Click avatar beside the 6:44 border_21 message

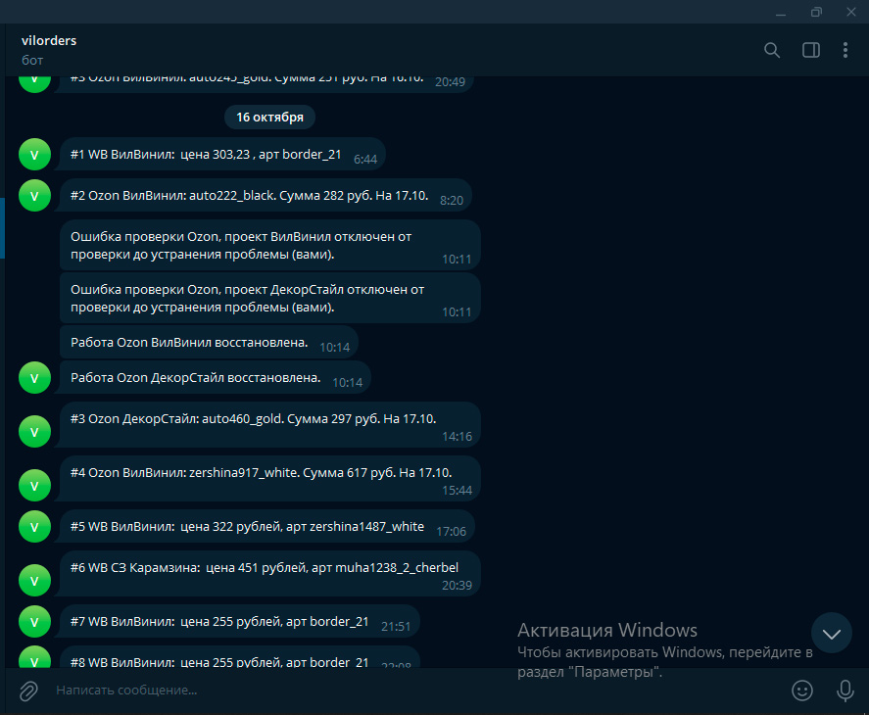tap(34, 154)
